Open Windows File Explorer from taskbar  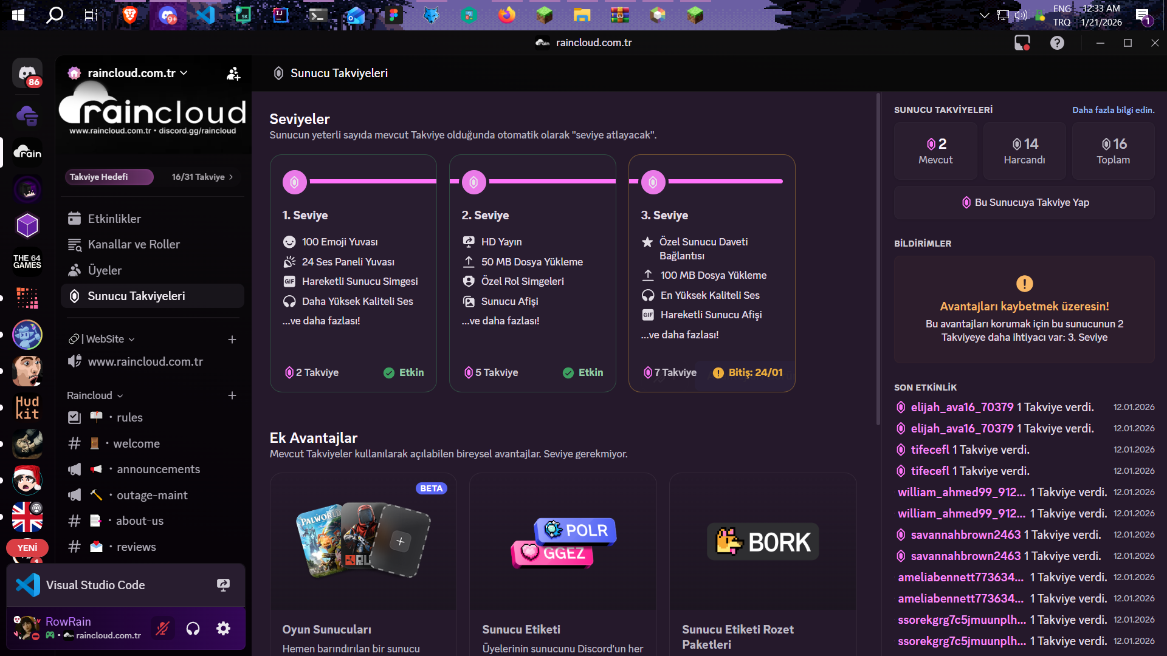tap(582, 15)
